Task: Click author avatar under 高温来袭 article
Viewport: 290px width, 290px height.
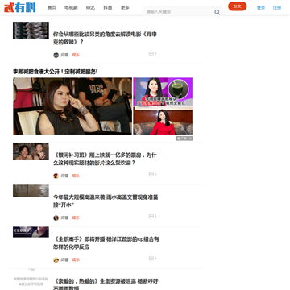Action: [56, 217]
